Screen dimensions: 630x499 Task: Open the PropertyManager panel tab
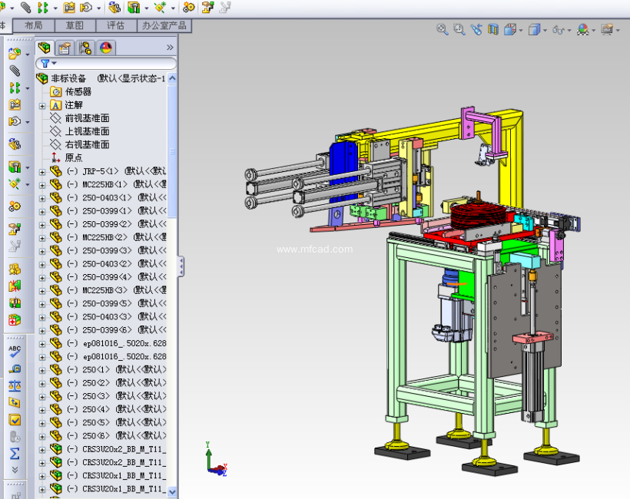tap(65, 48)
